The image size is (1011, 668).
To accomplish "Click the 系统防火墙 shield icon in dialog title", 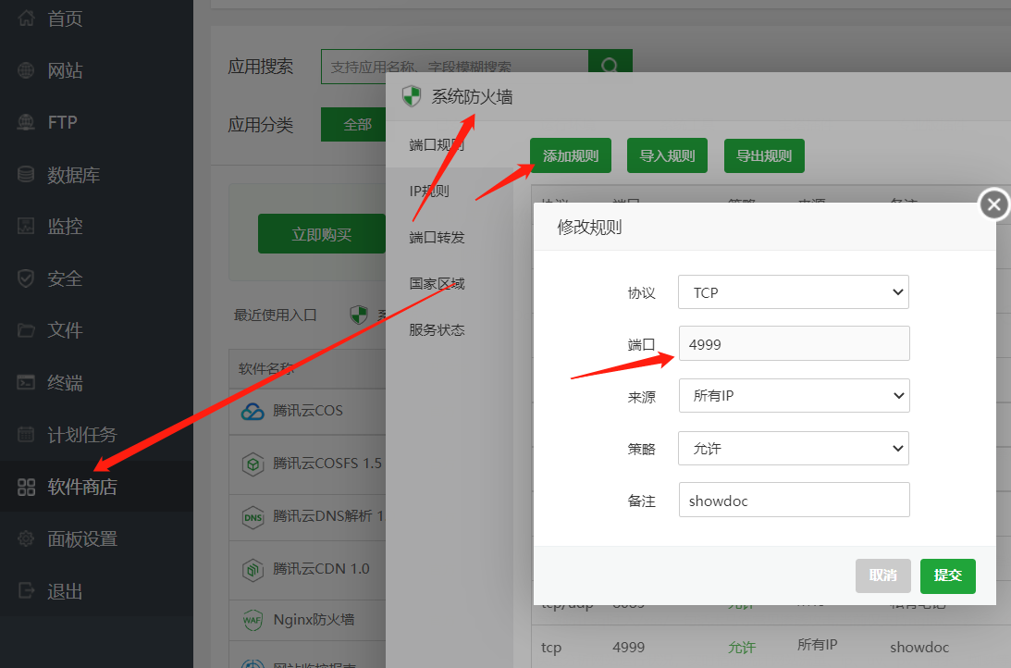I will [412, 97].
